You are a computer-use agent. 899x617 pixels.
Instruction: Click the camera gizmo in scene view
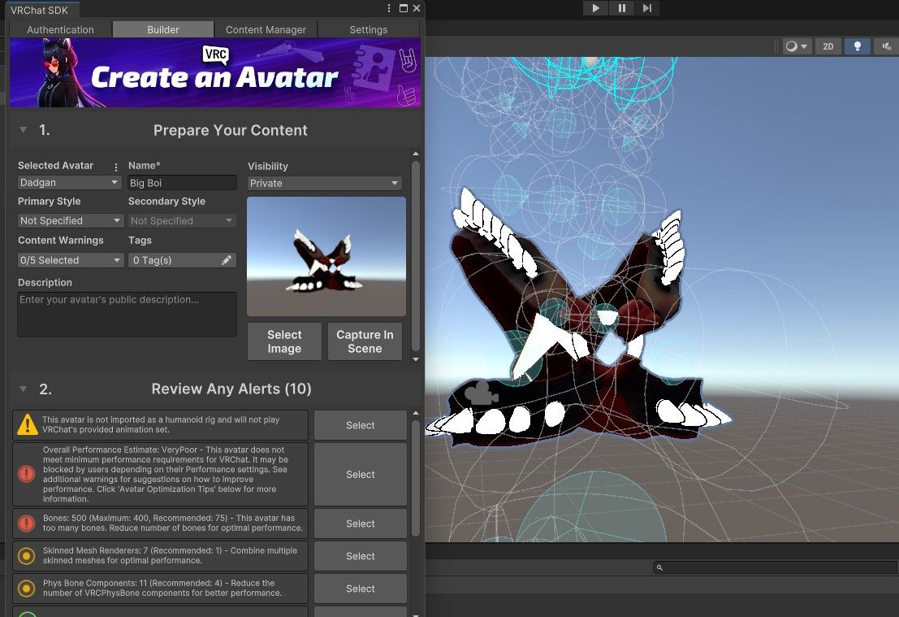point(481,393)
